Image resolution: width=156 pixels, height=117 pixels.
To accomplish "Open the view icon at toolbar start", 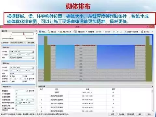I will [x=40, y=32].
